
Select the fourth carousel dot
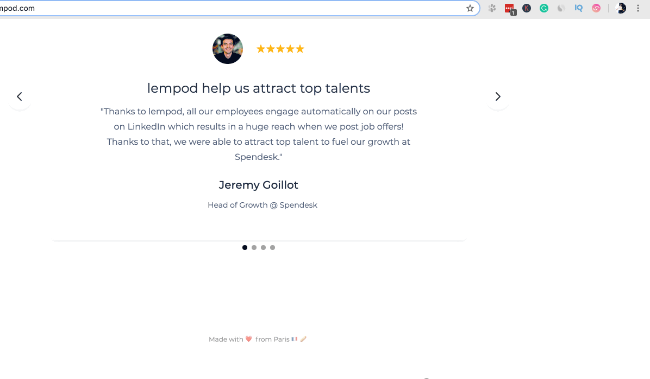272,247
